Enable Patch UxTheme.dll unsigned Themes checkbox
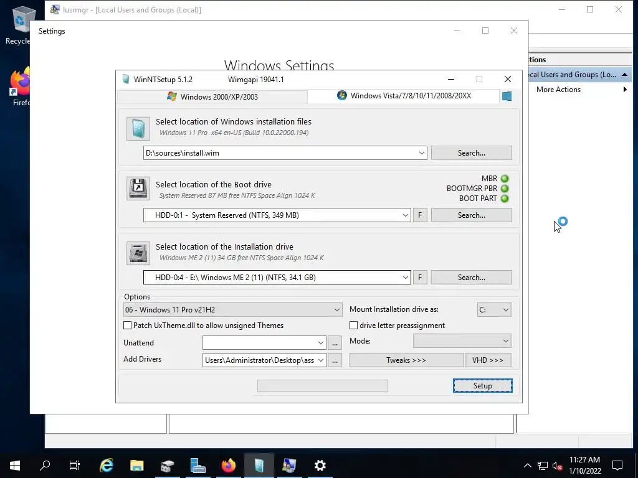638x478 pixels. (x=127, y=326)
